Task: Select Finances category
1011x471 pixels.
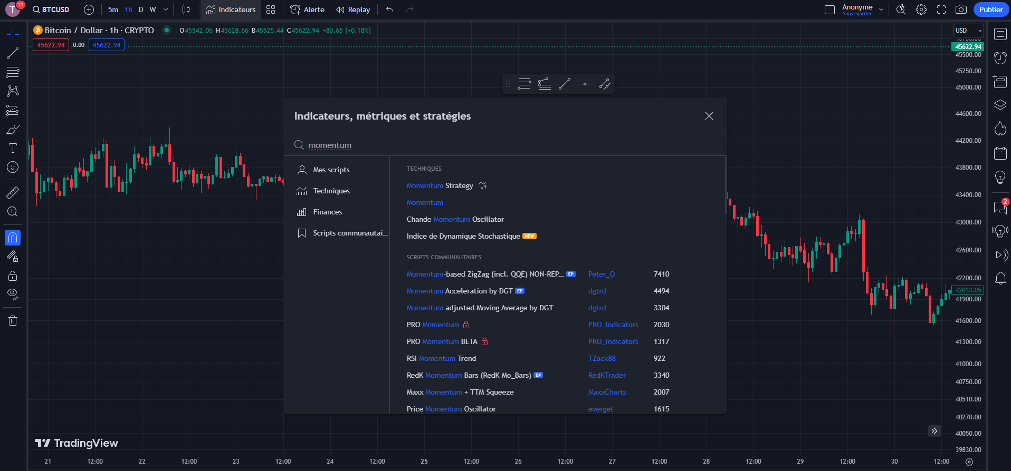Action: click(328, 212)
